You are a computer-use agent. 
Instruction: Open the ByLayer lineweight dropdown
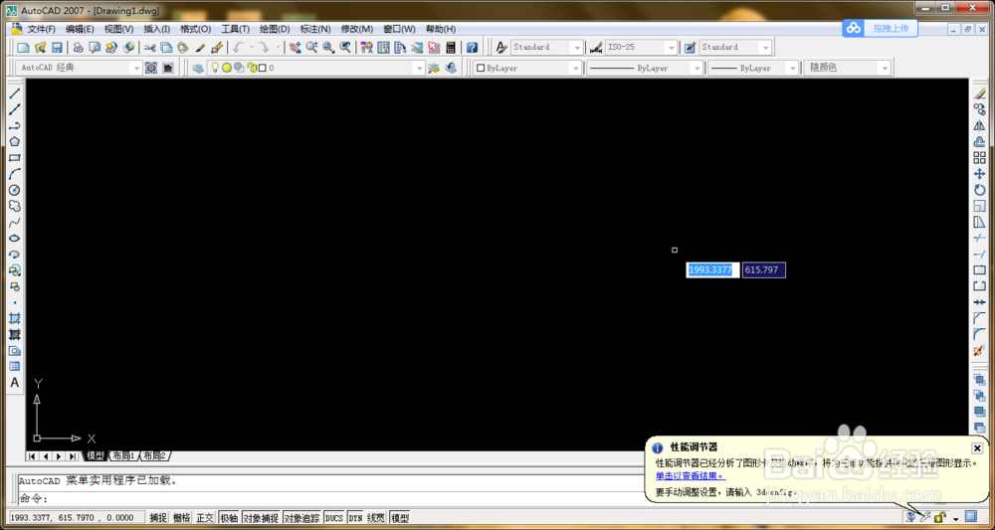792,68
